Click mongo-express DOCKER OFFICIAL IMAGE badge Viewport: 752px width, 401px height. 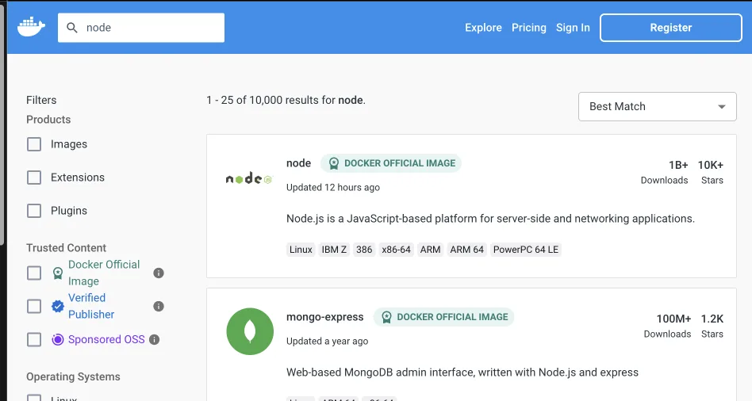tap(443, 317)
